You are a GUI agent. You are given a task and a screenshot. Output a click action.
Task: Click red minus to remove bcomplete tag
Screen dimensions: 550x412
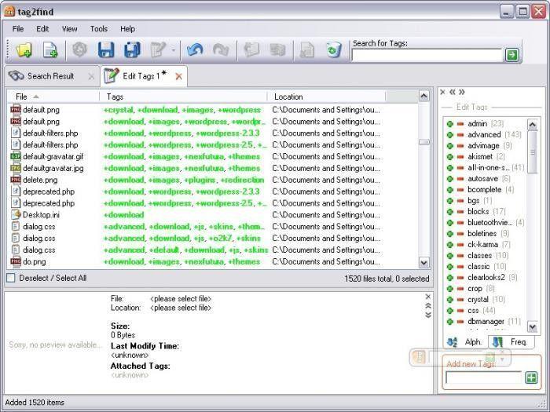coord(460,190)
